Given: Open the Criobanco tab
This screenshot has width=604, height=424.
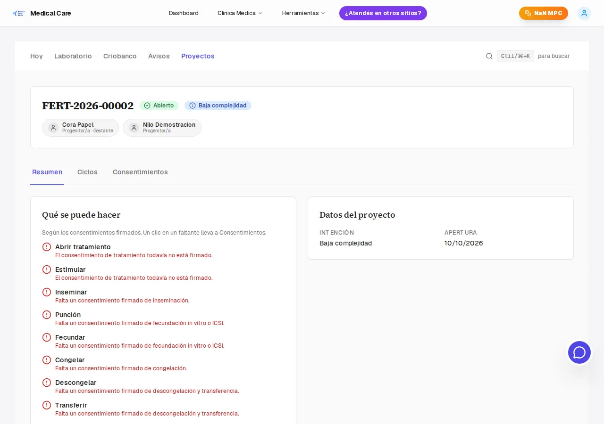Looking at the screenshot, I should click(120, 56).
